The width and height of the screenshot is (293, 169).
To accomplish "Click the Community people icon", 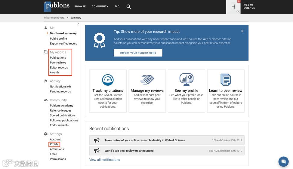I will click(x=46, y=100).
